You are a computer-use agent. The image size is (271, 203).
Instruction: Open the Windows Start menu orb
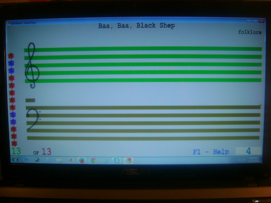point(15,160)
